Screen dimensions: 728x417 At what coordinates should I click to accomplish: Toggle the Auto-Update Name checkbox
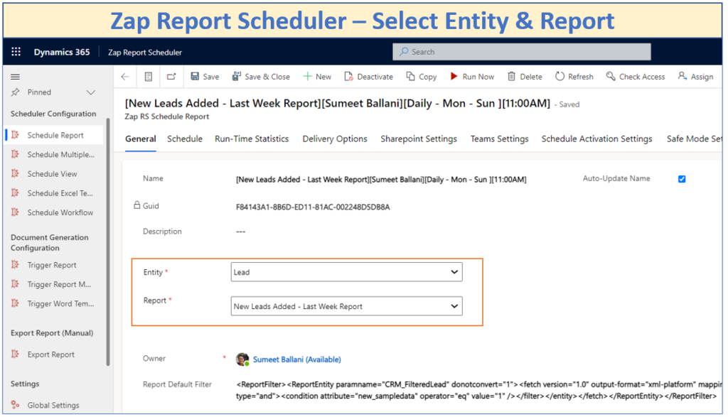[x=682, y=179]
